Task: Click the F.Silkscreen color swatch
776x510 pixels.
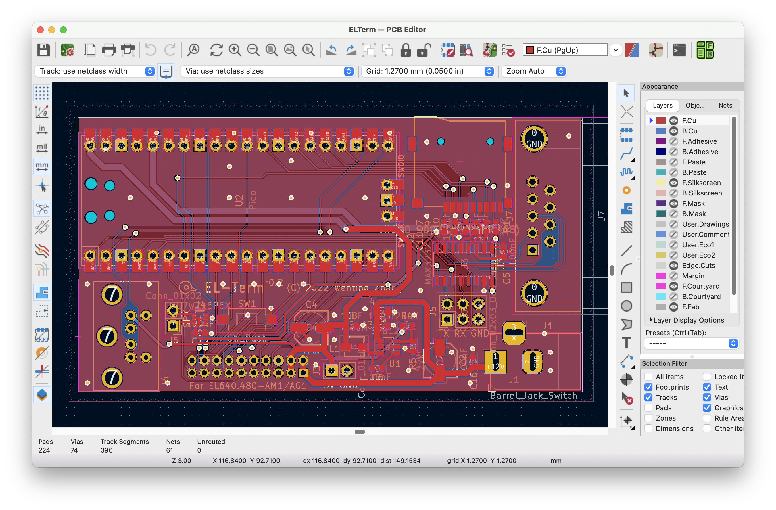Action: (660, 183)
